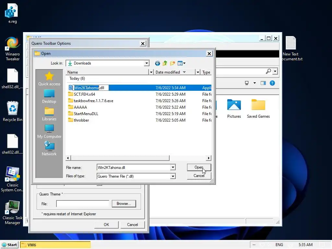
Task: Sort by Type column header
Action: pos(206,72)
